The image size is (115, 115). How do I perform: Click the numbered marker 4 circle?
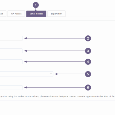coord(88,62)
